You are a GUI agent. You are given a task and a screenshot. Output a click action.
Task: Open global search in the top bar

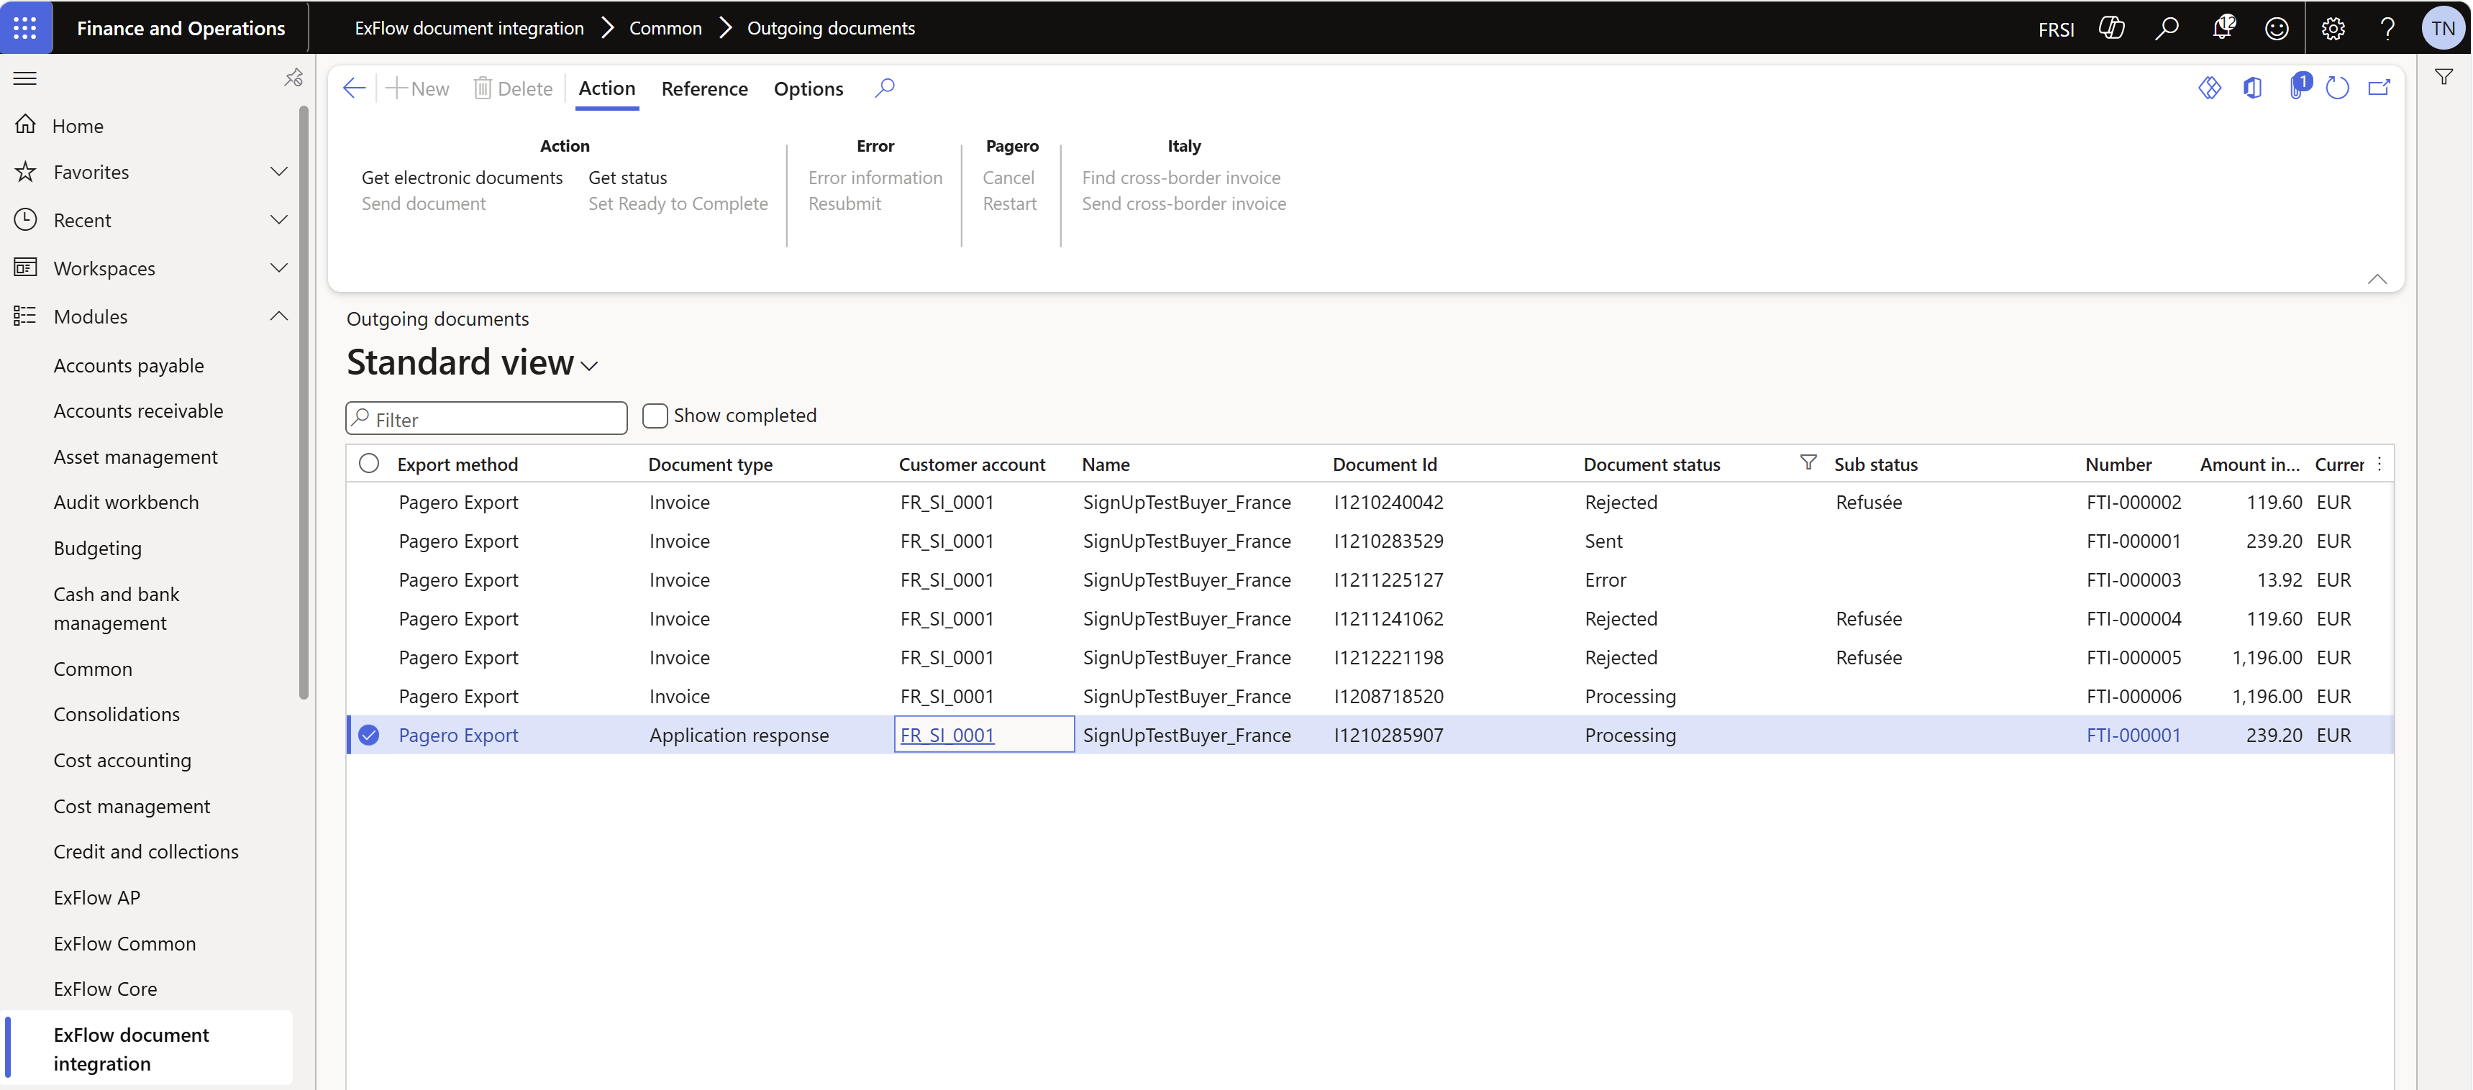pos(2166,28)
